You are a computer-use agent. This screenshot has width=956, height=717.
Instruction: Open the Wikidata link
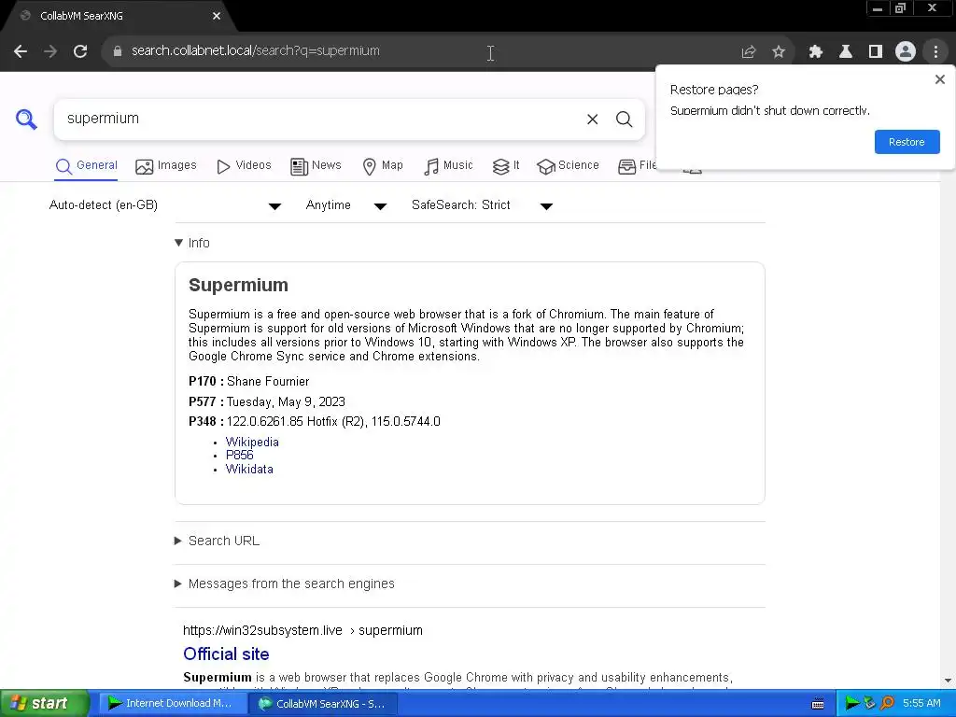click(249, 469)
